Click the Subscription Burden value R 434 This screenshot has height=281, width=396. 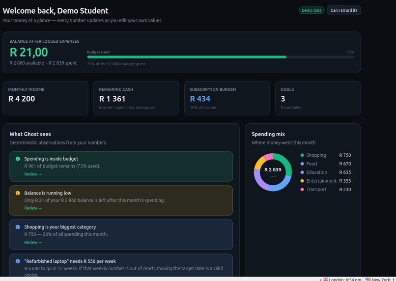point(200,99)
